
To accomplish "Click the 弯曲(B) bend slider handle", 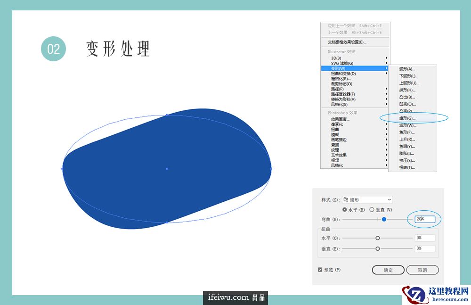I will pyautogui.click(x=384, y=219).
